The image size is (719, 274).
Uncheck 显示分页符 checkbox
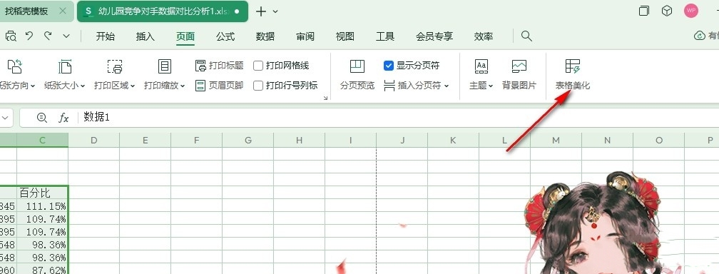click(x=389, y=66)
